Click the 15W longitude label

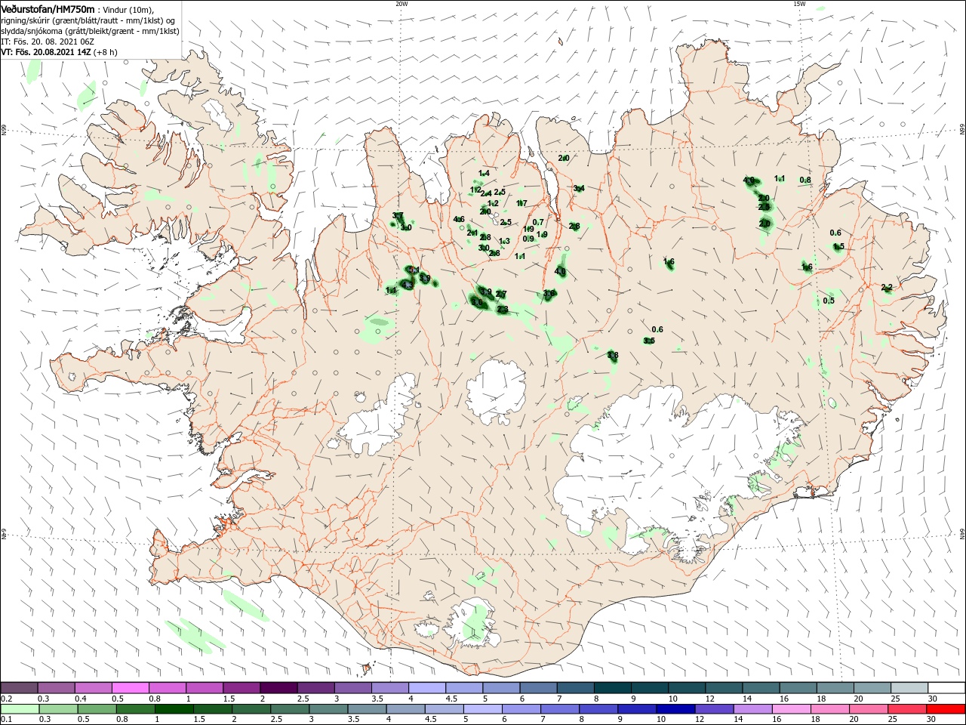pyautogui.click(x=799, y=4)
